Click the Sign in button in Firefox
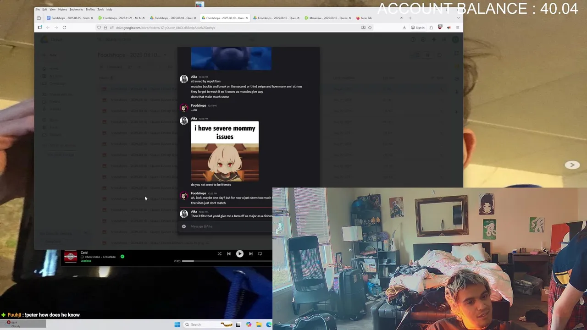The width and height of the screenshot is (587, 330). pyautogui.click(x=418, y=27)
